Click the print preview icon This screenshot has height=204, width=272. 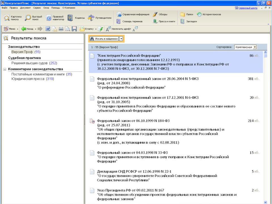[x=67, y=29]
